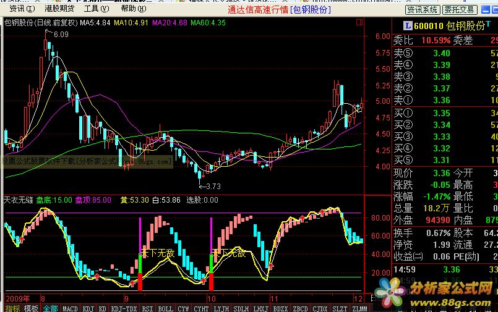Click the 盘底:15.00 value
Viewport: 498px width, 312px height.
tap(54, 200)
